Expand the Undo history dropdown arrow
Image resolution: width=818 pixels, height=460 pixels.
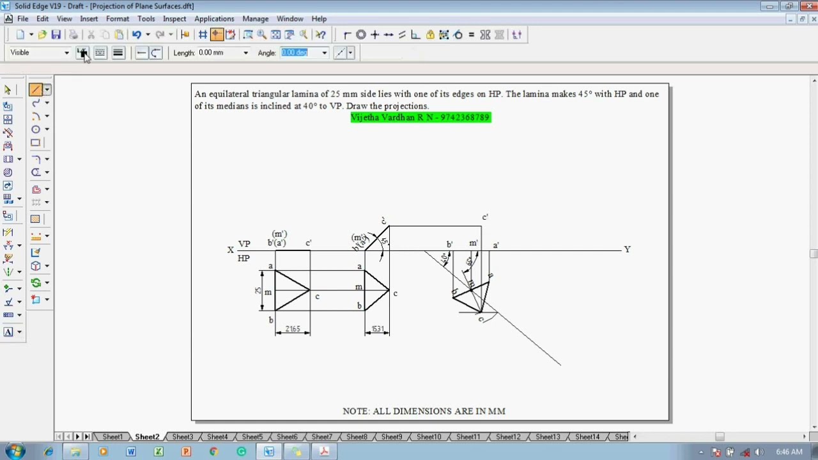(x=147, y=34)
